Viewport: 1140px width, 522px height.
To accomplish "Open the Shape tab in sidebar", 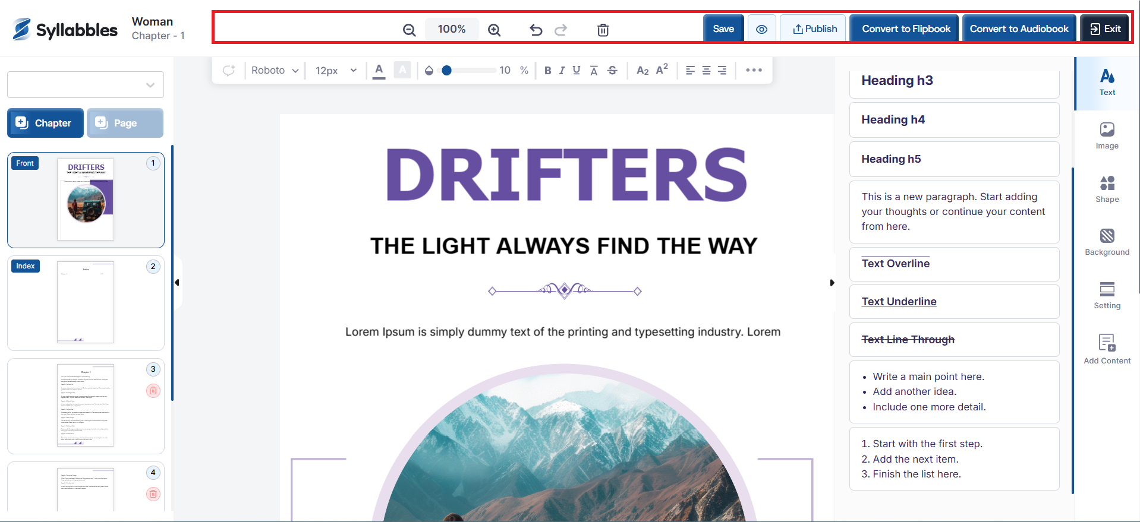I will click(x=1107, y=189).
